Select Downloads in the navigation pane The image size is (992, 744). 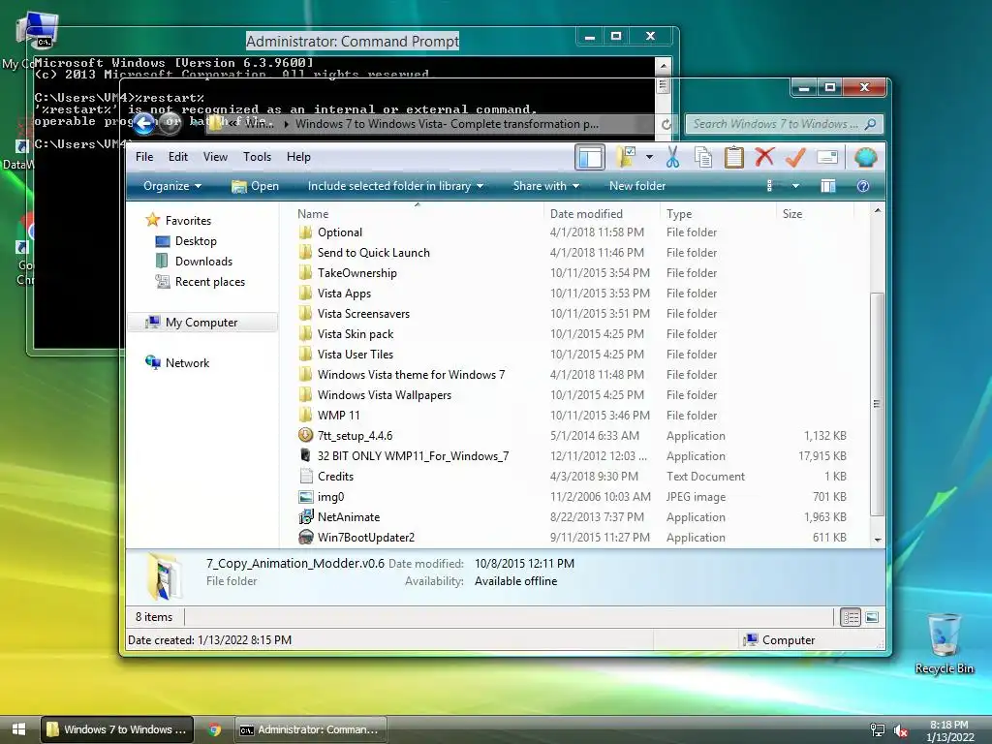point(203,262)
